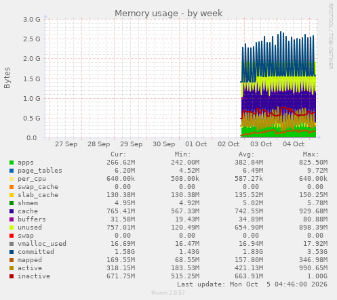The height and width of the screenshot is (300, 337).
Task: Click the slab_cache legend color square
Action: pos(12,195)
